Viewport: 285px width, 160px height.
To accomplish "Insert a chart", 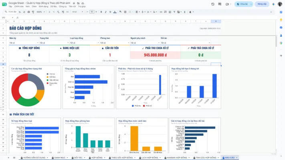I will [170, 12].
